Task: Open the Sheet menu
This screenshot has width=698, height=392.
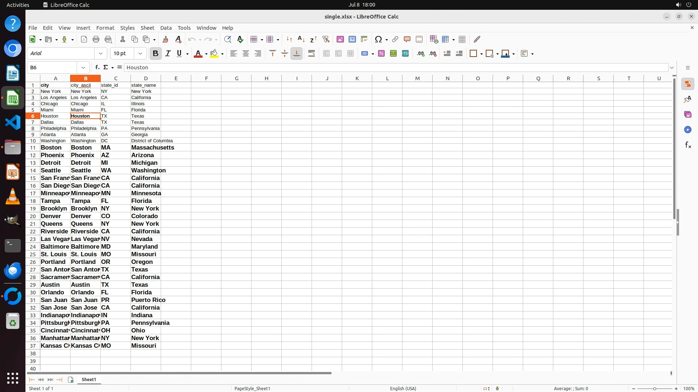Action: [x=147, y=28]
